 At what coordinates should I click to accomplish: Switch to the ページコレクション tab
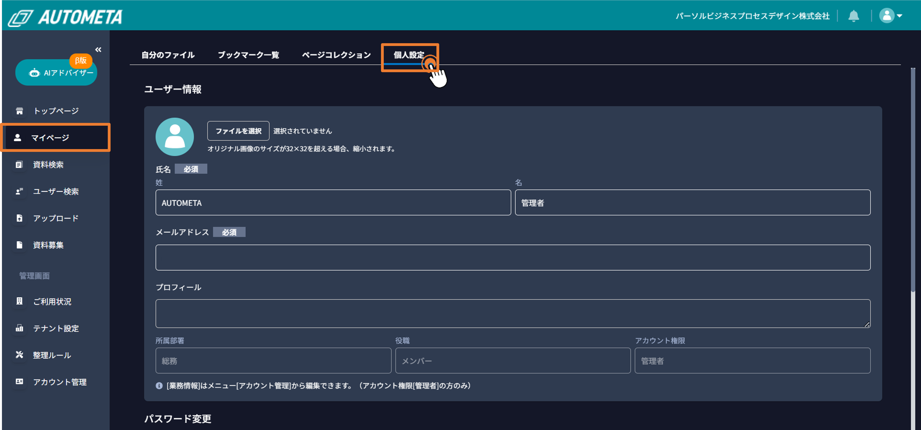click(336, 55)
